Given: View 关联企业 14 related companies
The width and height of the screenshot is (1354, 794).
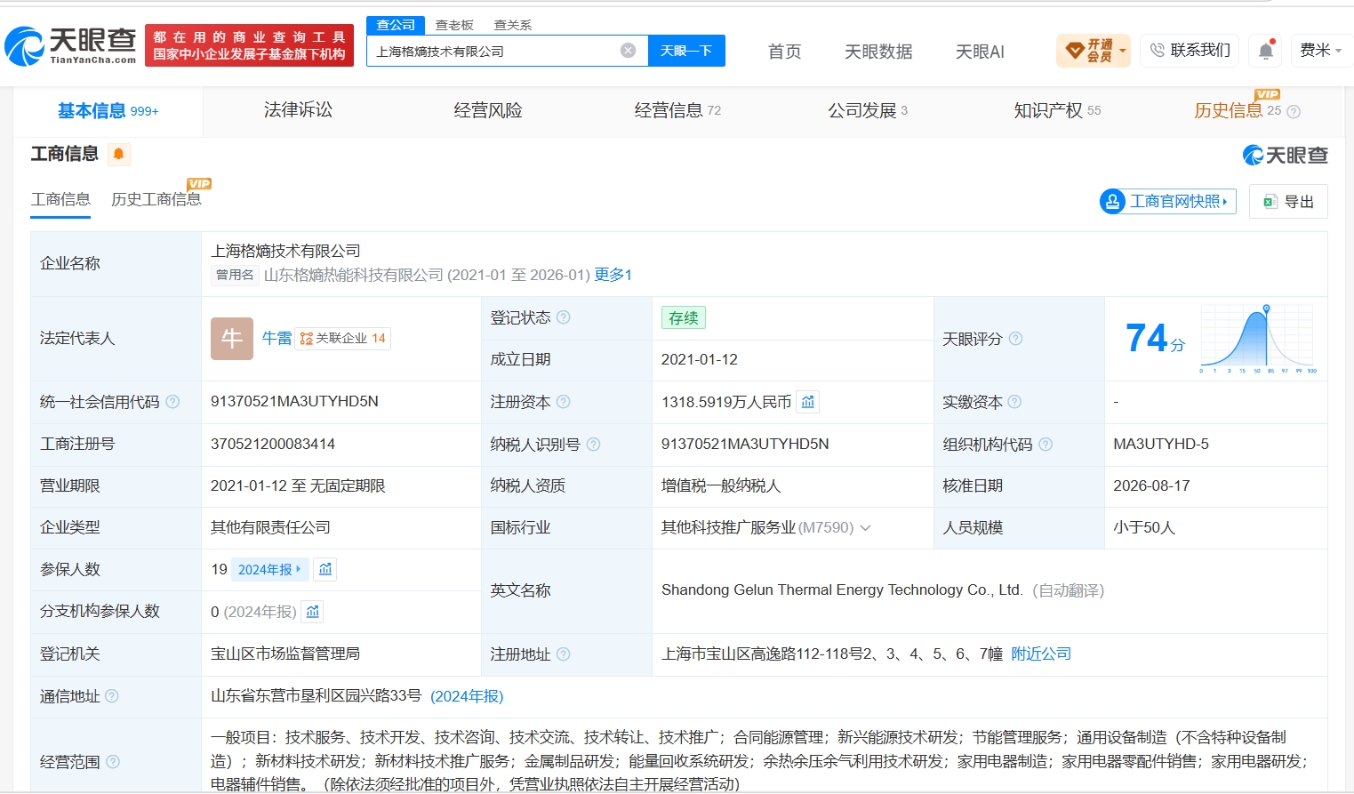Looking at the screenshot, I should tap(342, 339).
